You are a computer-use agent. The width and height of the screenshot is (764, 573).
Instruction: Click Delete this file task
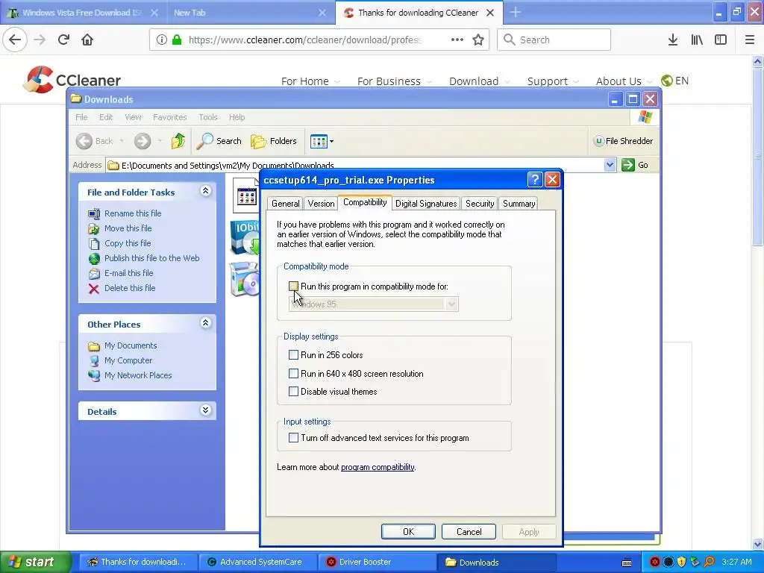click(122, 288)
